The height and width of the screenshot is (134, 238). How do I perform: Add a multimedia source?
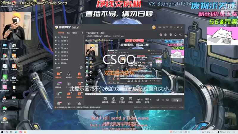point(130,100)
